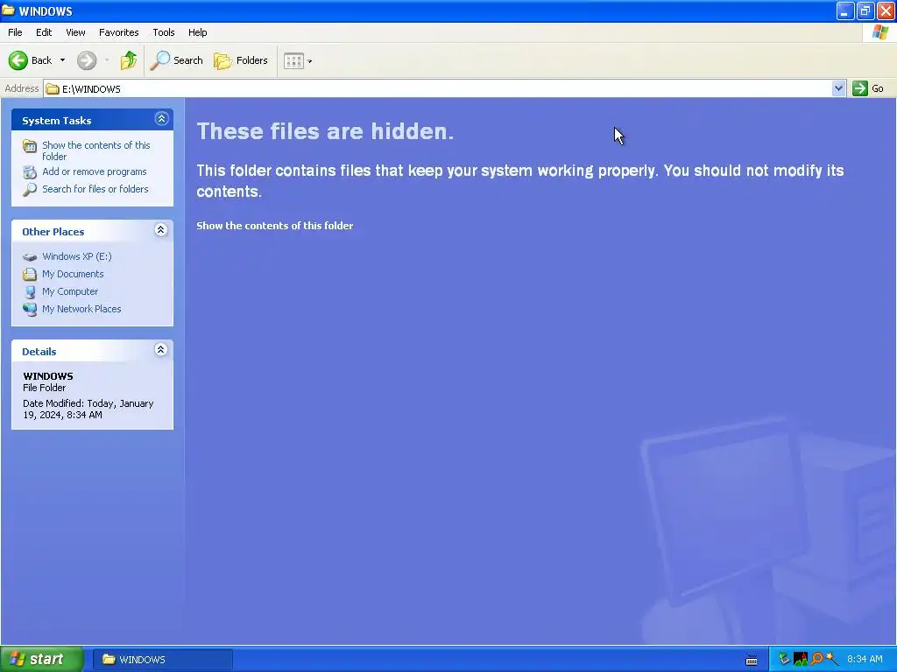Viewport: 897px width, 672px height.
Task: Click main 'Show the contents of this folder' link
Action: (x=274, y=226)
